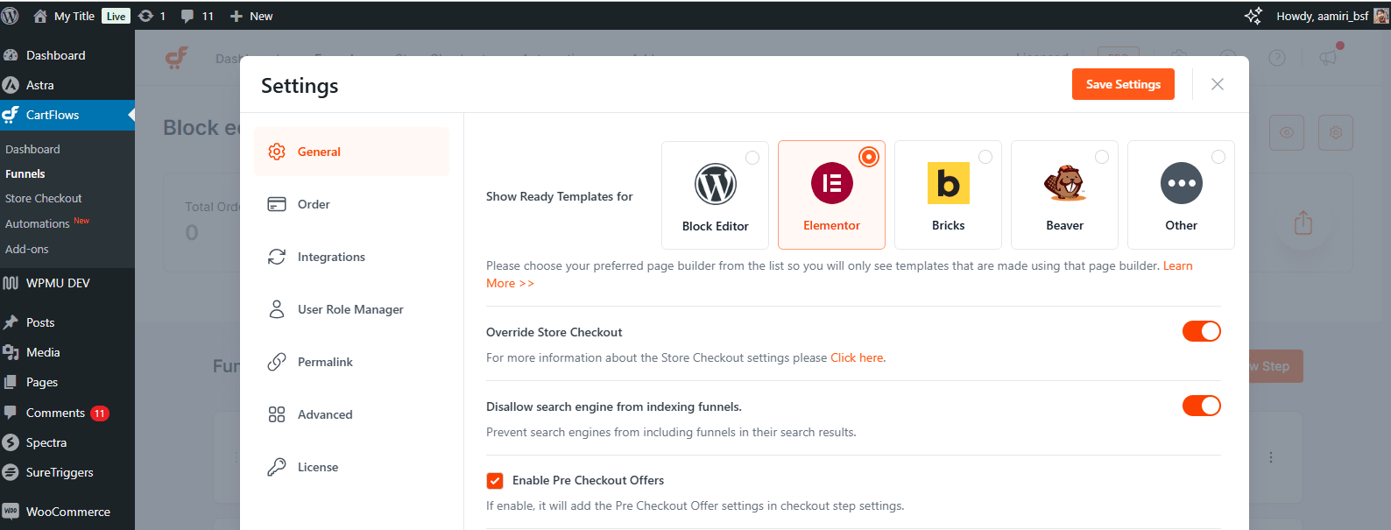
Task: Pick the Beaver builder icon
Action: point(1064,184)
